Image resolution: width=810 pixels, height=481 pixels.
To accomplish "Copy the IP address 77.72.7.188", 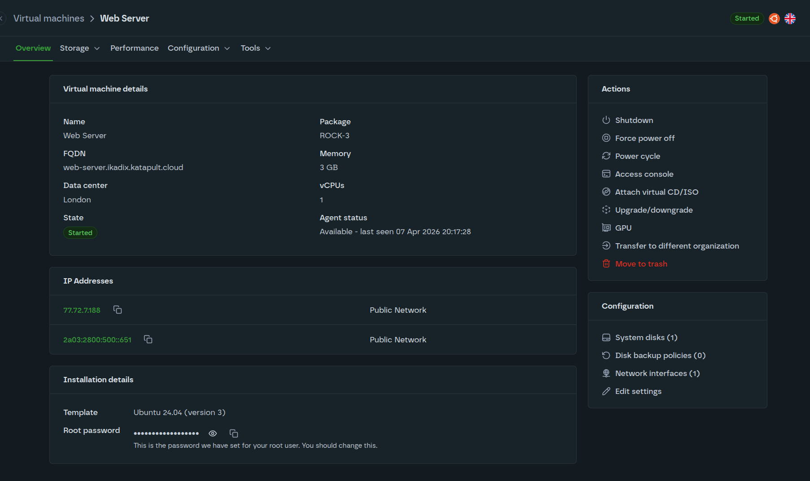I will click(x=117, y=310).
